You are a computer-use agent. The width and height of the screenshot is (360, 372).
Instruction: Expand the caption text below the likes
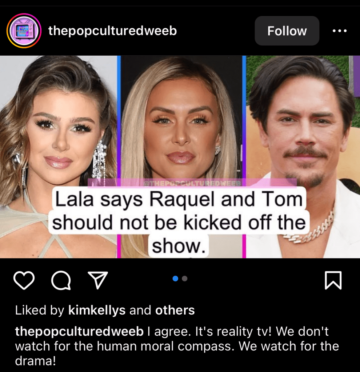click(177, 346)
